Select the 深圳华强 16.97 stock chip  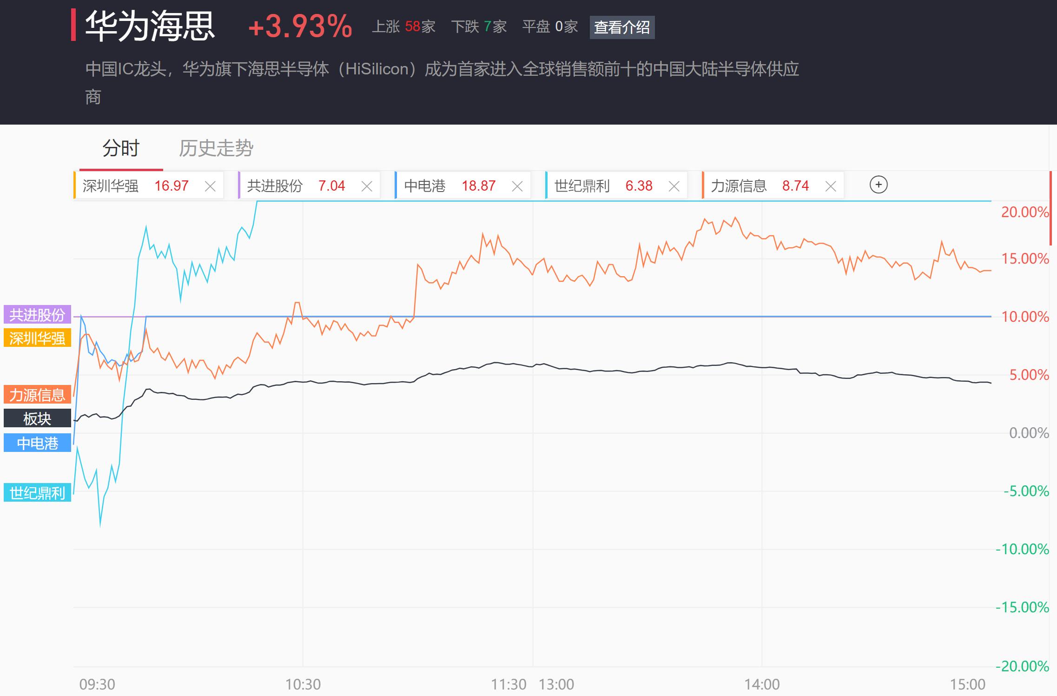point(135,186)
